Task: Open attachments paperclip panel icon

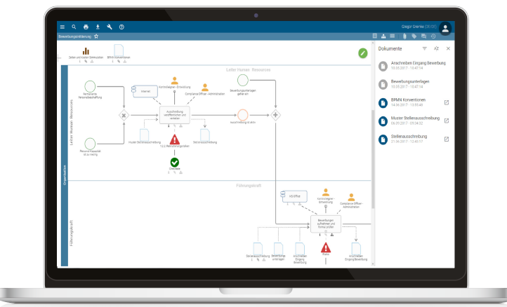Action: coord(404,36)
